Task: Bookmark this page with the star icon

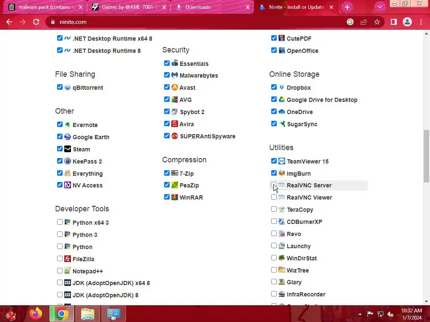Action: click(377, 22)
